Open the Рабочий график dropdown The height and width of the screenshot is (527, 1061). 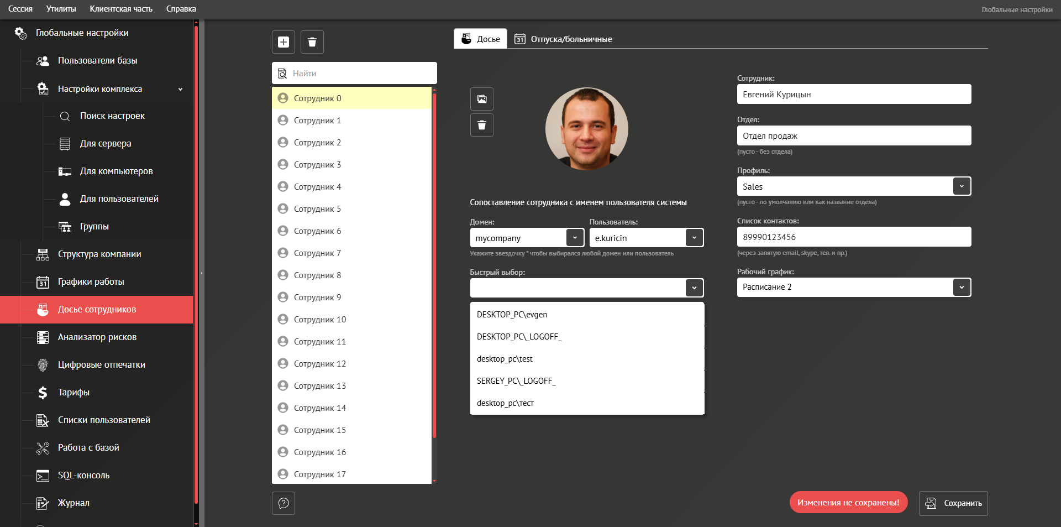click(962, 288)
